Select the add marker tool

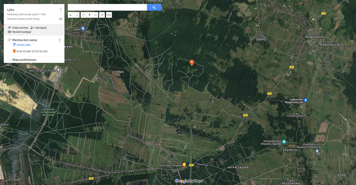[x=89, y=15]
